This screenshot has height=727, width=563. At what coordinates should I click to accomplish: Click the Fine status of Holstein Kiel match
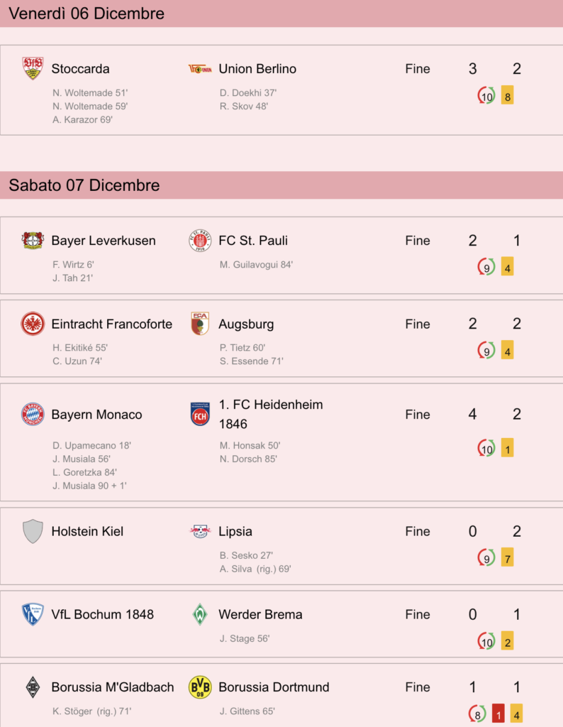[x=418, y=531]
